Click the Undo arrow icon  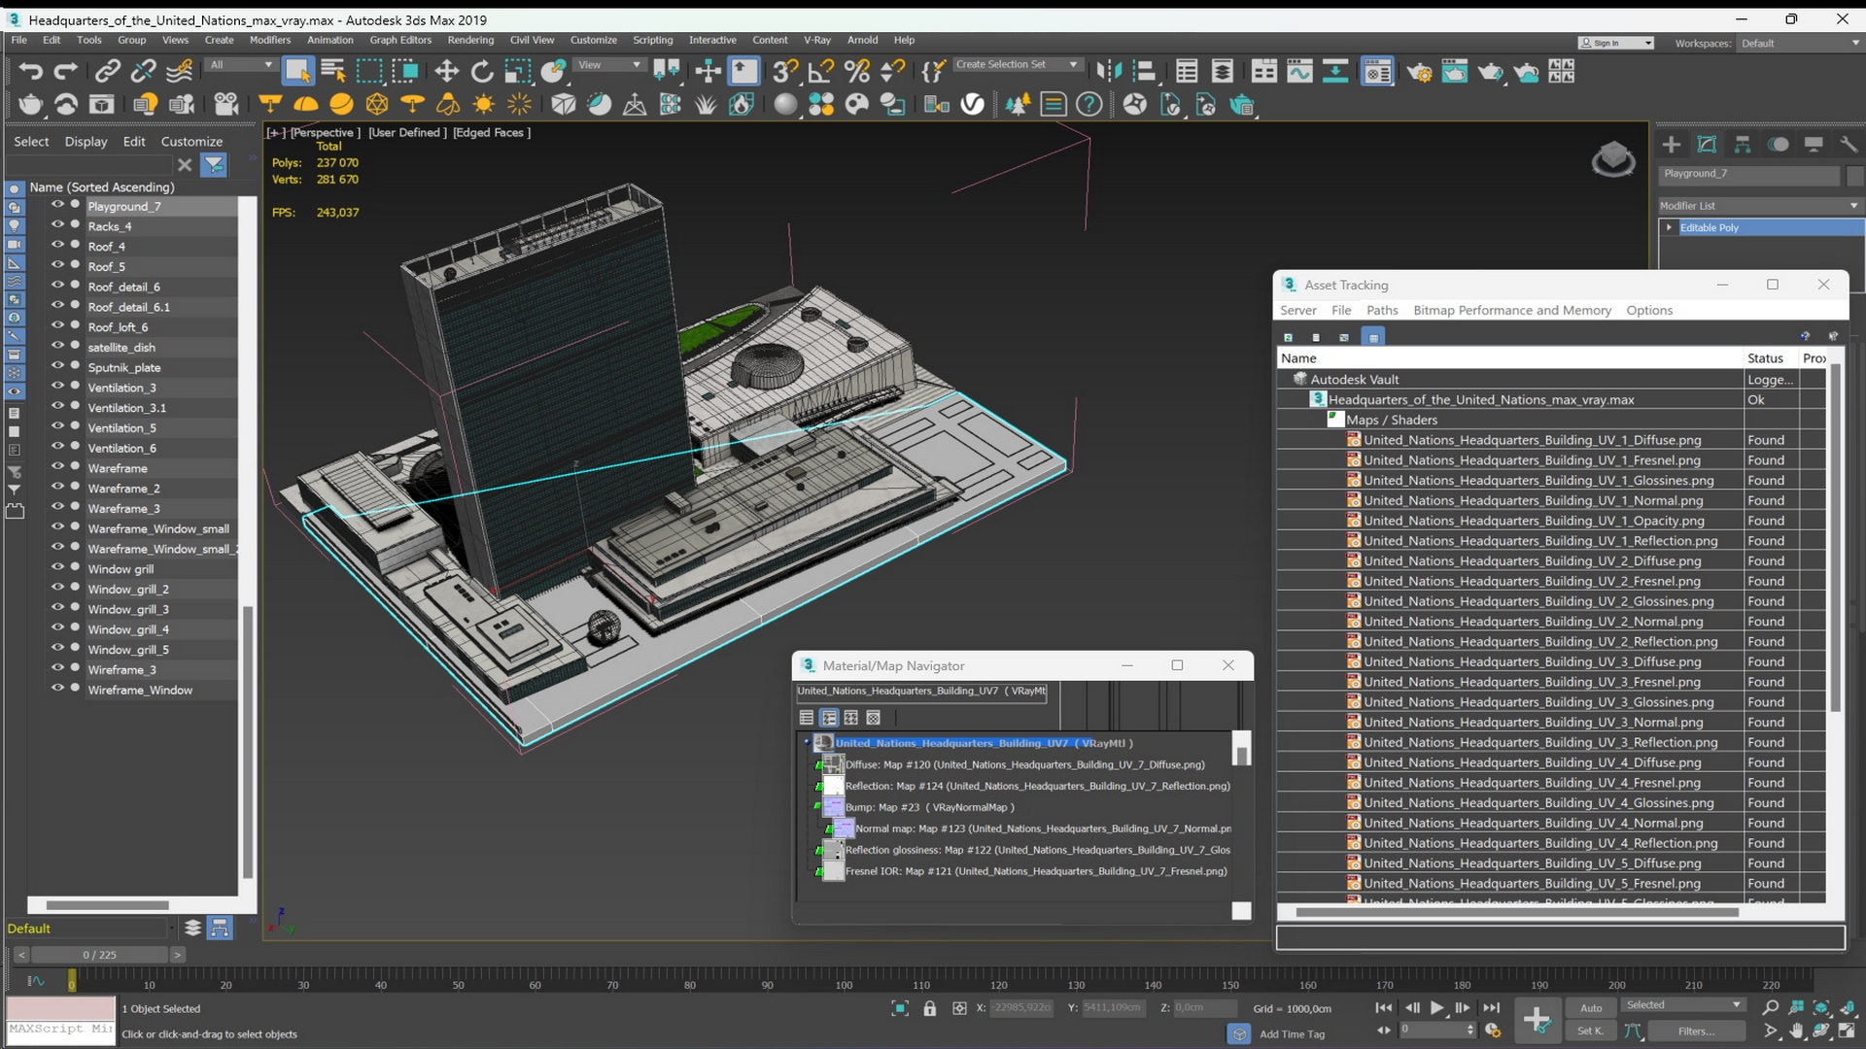30,71
